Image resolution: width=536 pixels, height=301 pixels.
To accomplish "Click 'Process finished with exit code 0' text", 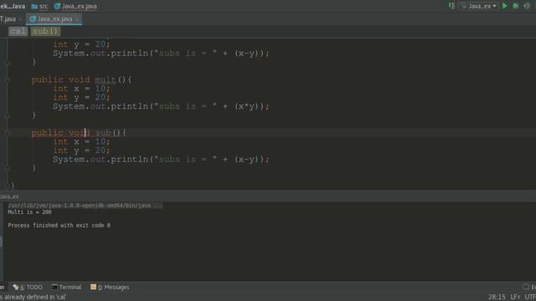I will click(59, 225).
